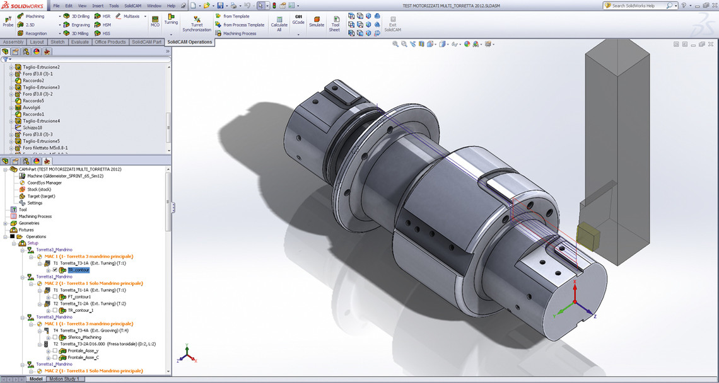Click the New document icon
719x383 pixels.
(x=193, y=6)
